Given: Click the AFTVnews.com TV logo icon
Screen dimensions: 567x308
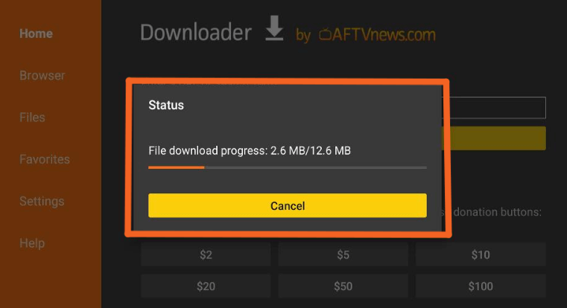Looking at the screenshot, I should [325, 34].
